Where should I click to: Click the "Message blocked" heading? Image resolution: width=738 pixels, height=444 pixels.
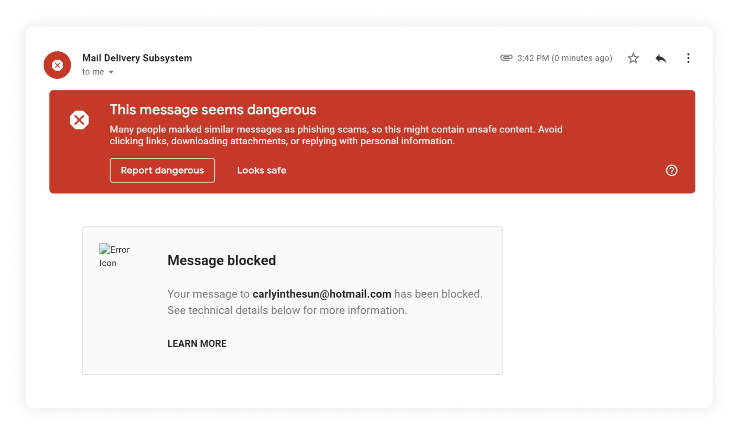point(222,261)
